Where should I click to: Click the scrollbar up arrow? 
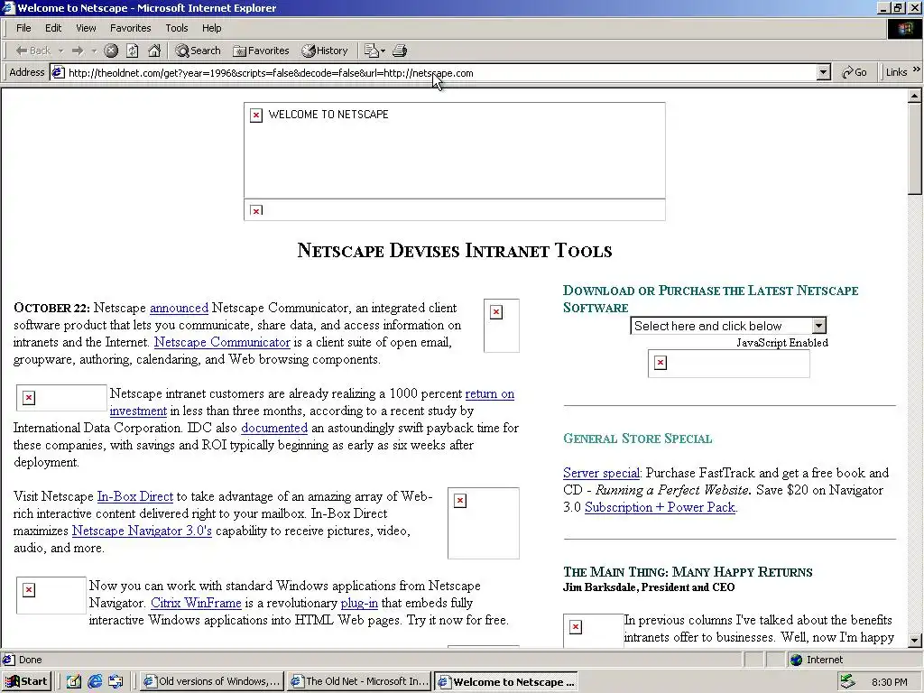pyautogui.click(x=915, y=96)
